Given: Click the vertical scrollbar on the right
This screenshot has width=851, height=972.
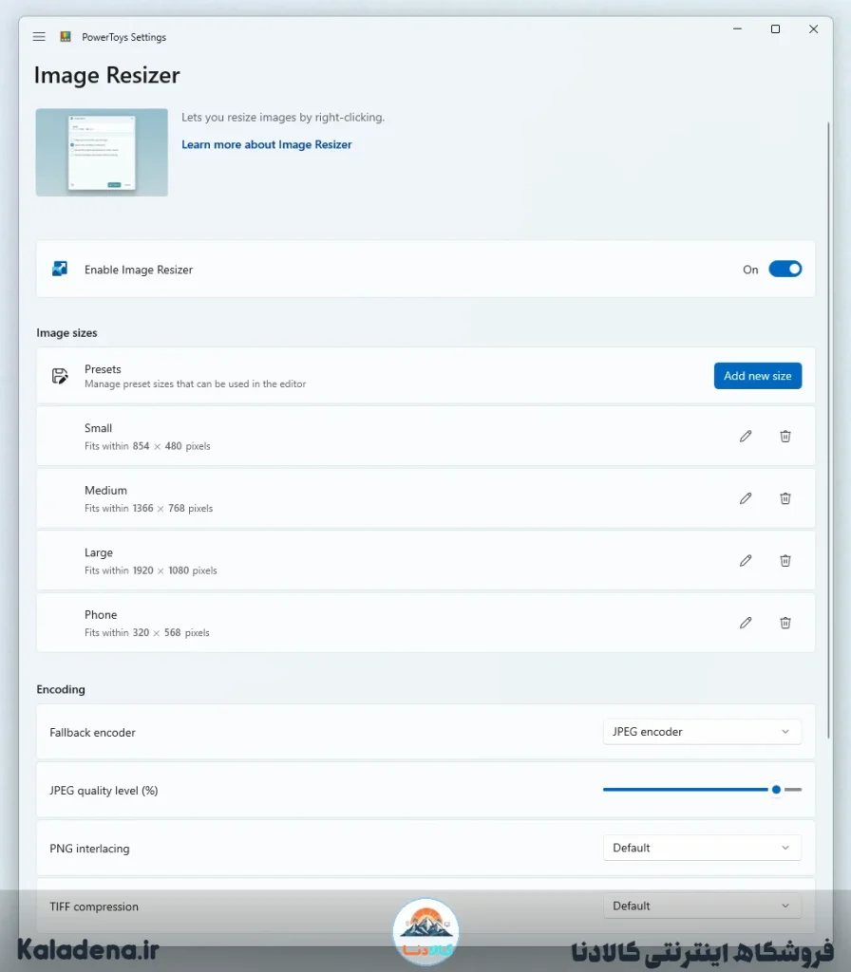Looking at the screenshot, I should tap(828, 430).
